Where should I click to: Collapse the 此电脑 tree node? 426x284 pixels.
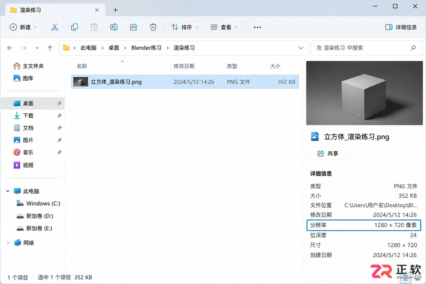(8, 191)
